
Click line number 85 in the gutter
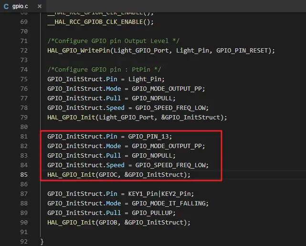tap(24, 175)
